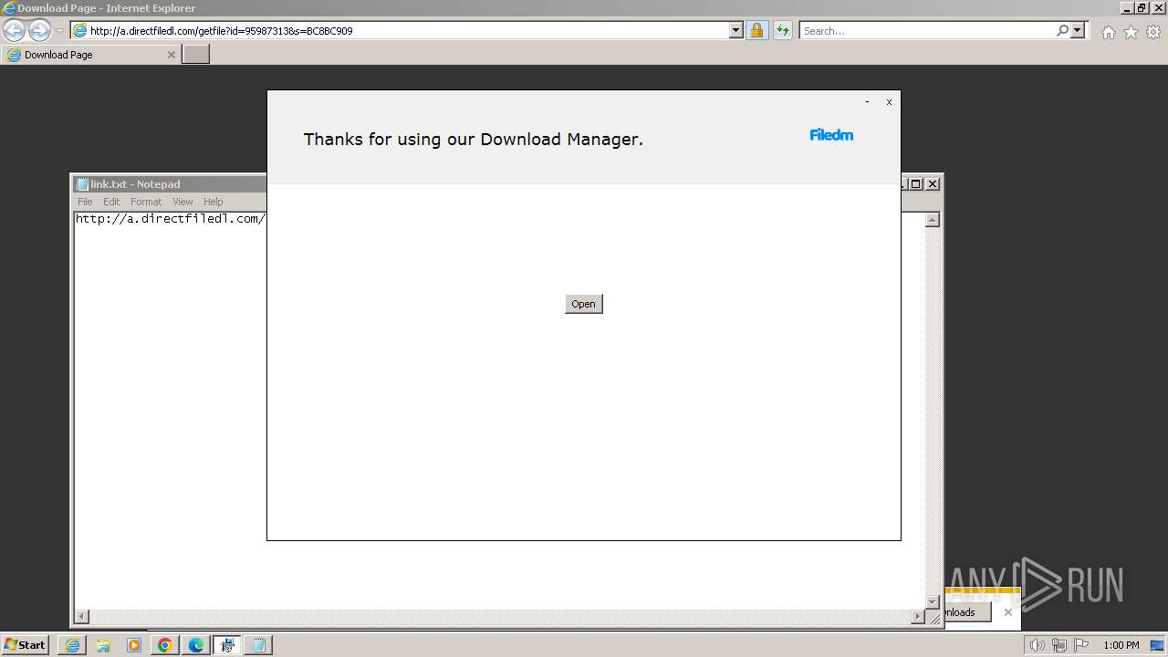Maximize the Notepad window

(916, 183)
